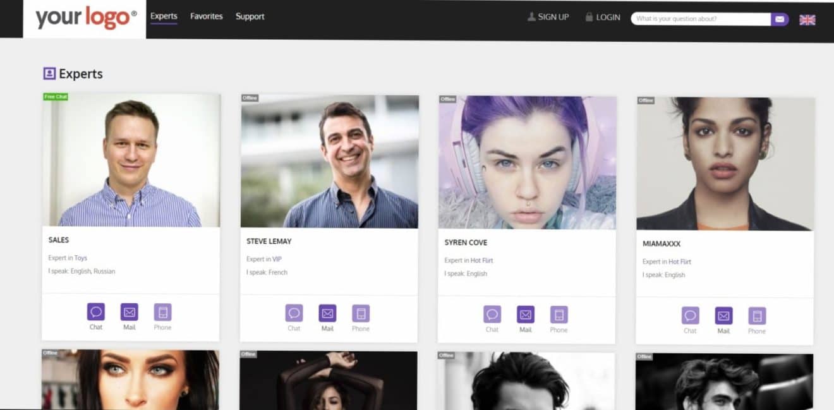Screen dimensions: 834x410
Task: Click Offline badge on Miamaxxx's photo
Action: click(x=646, y=100)
